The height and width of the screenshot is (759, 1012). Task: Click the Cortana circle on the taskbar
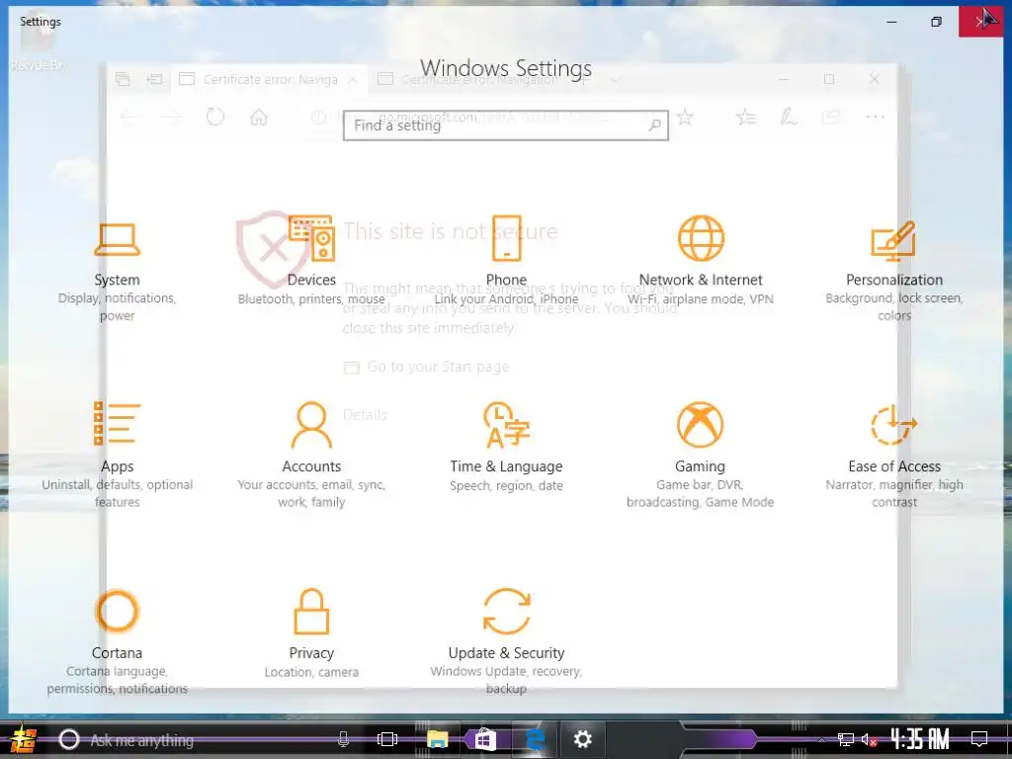click(x=69, y=739)
